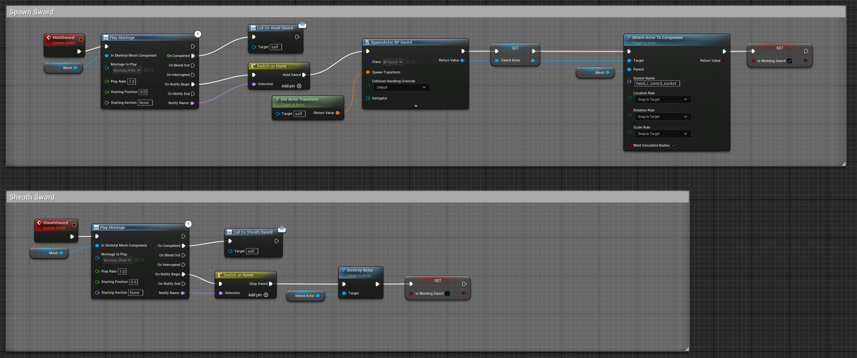Click the WieldSword custom event node icon

click(49, 38)
